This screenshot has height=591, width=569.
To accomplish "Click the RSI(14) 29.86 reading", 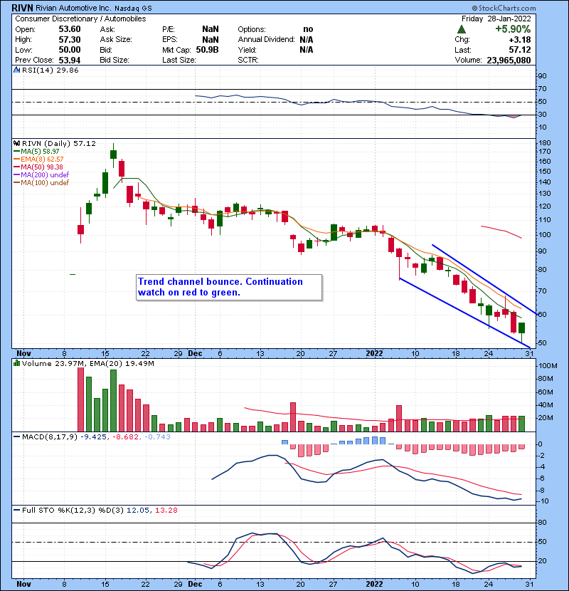I will pyautogui.click(x=50, y=70).
